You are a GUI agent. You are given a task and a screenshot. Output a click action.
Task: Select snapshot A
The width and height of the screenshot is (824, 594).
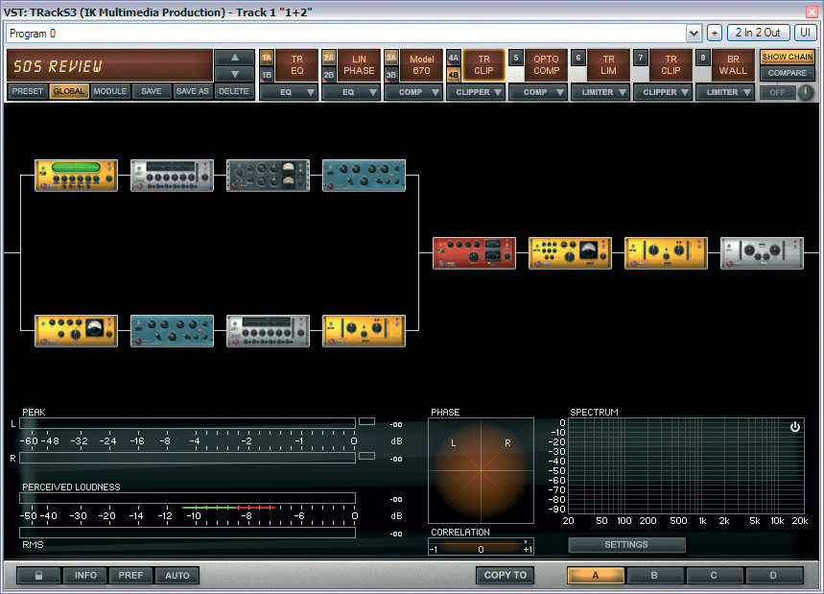point(596,575)
